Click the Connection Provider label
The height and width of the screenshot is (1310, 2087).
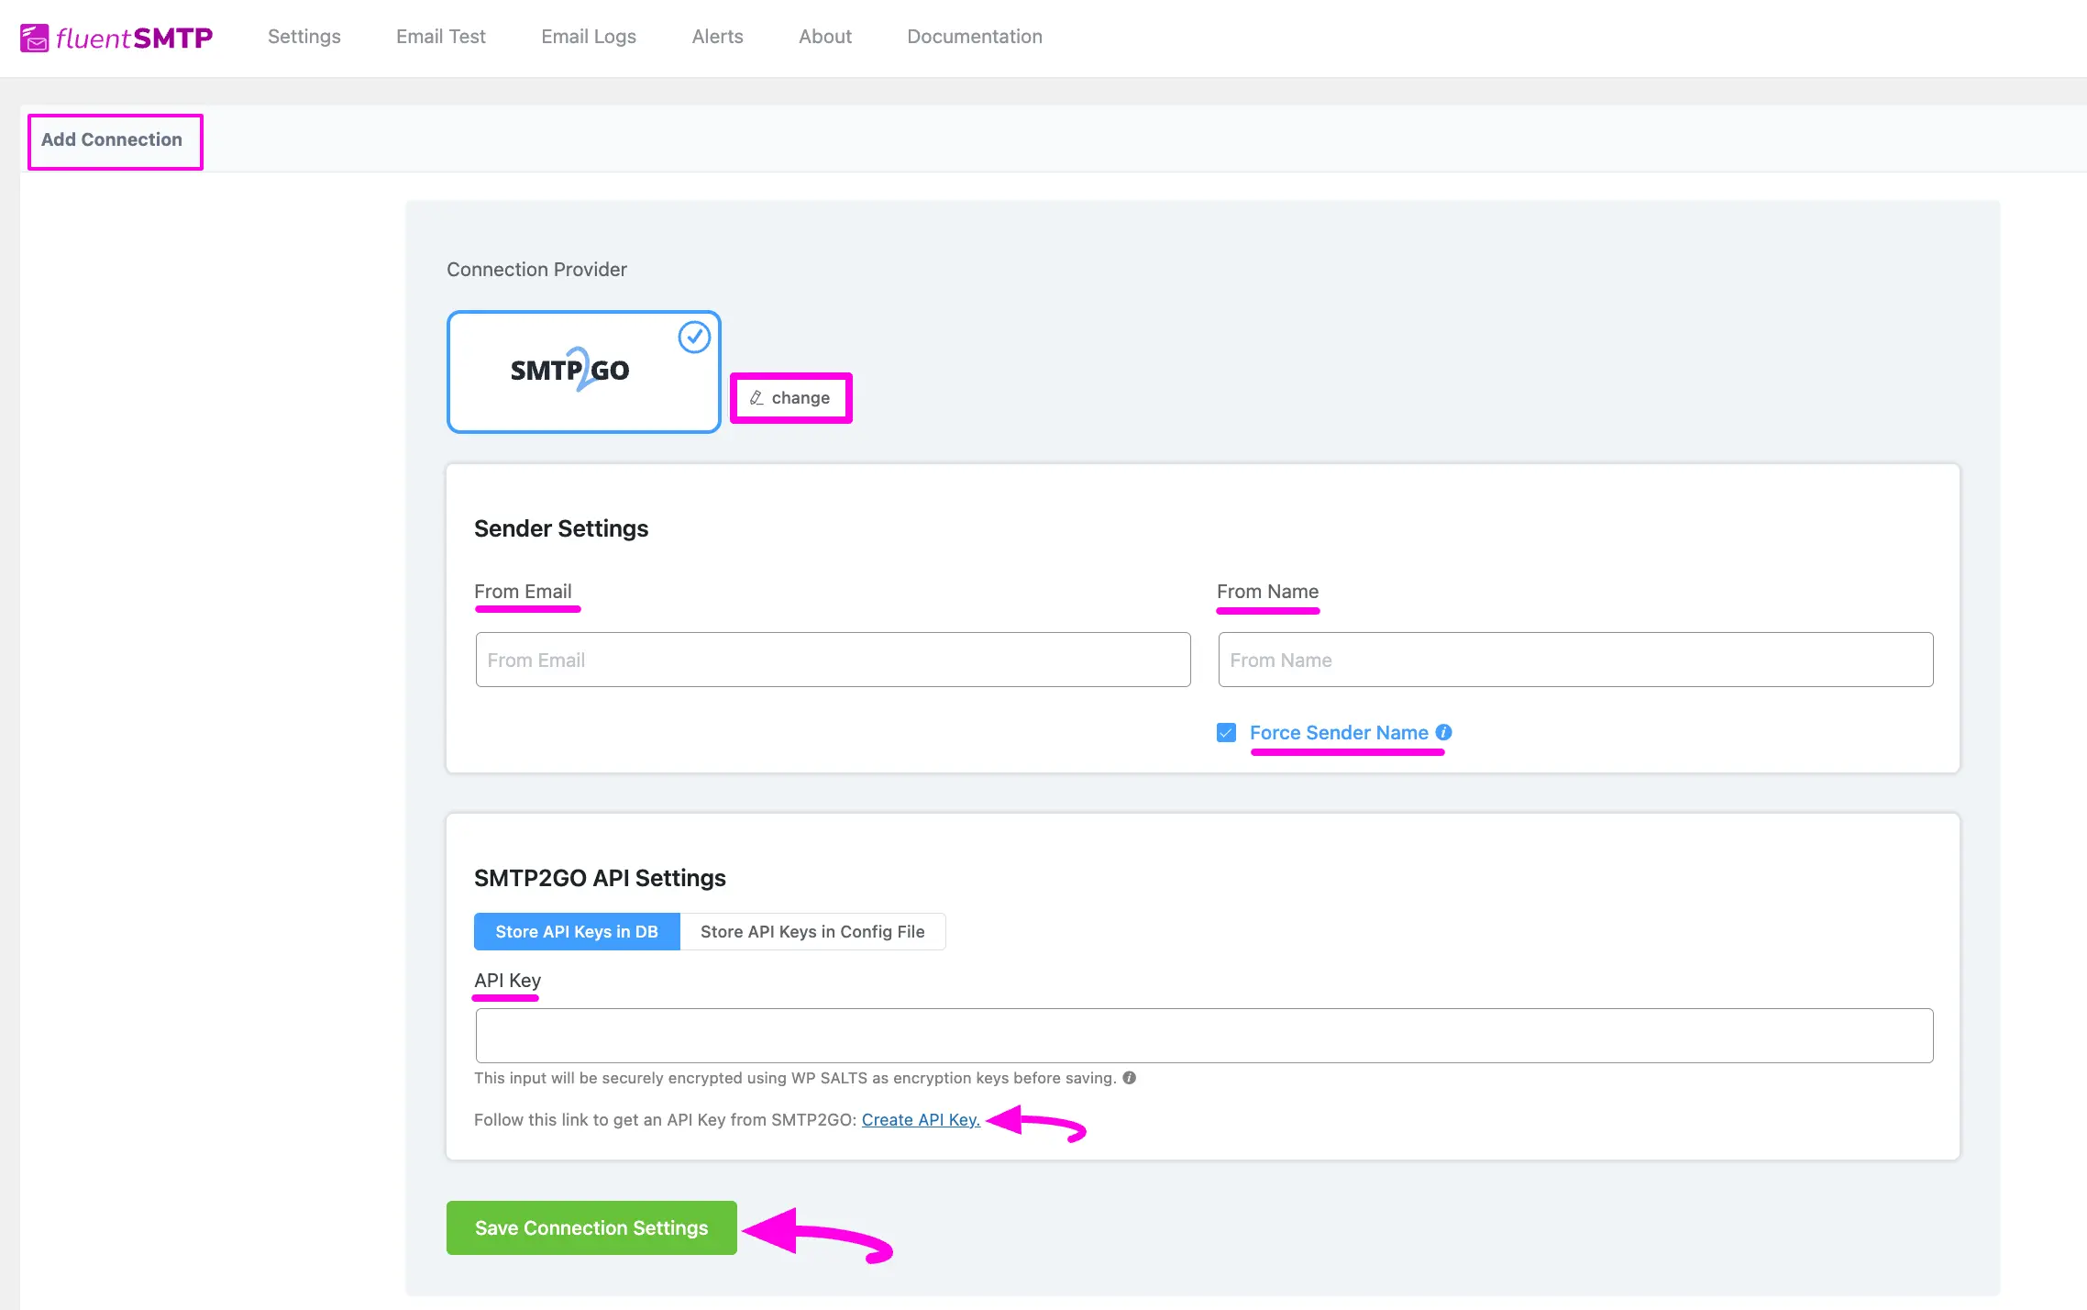[x=536, y=270]
